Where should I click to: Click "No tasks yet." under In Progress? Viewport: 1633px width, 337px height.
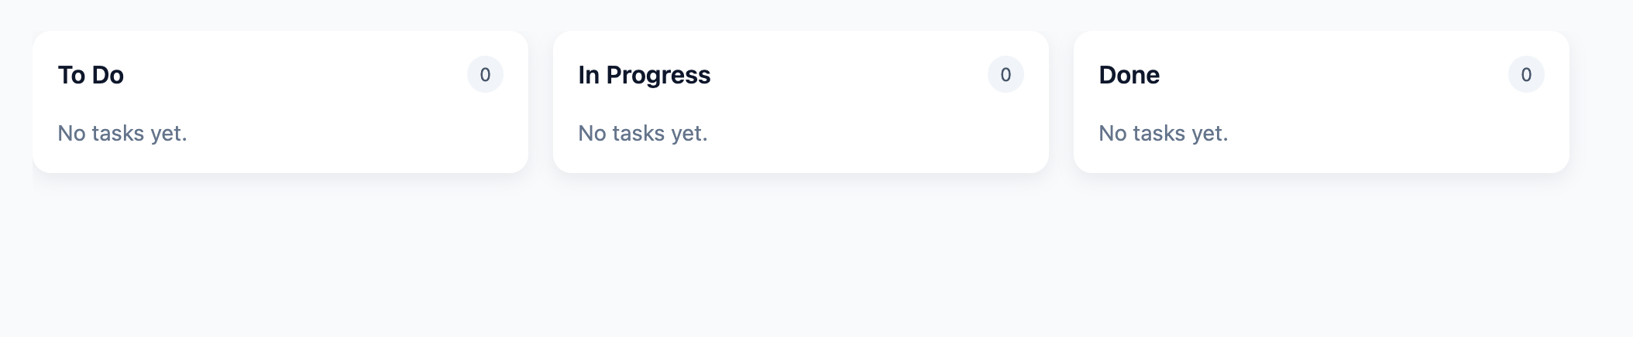(x=643, y=133)
